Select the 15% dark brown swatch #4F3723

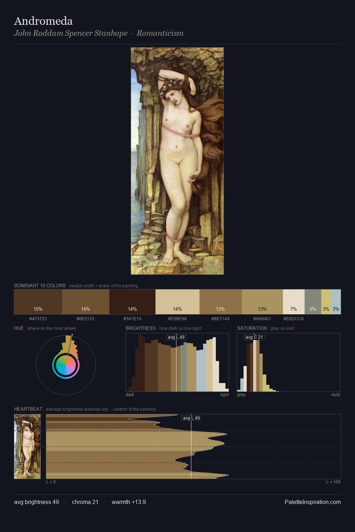click(38, 302)
